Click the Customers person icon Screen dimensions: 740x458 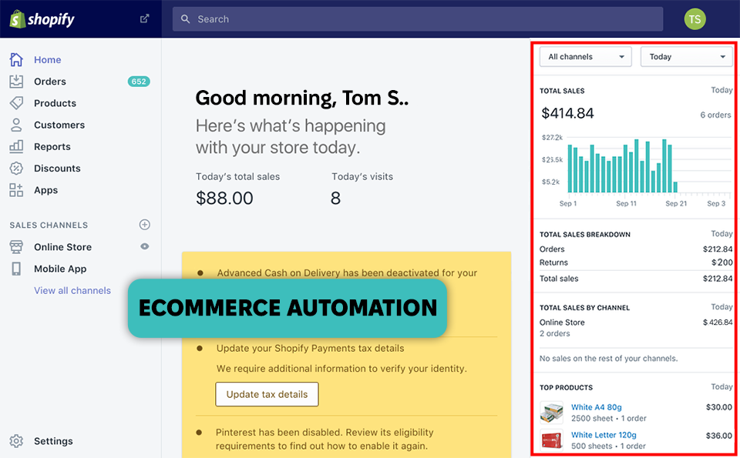coord(16,125)
